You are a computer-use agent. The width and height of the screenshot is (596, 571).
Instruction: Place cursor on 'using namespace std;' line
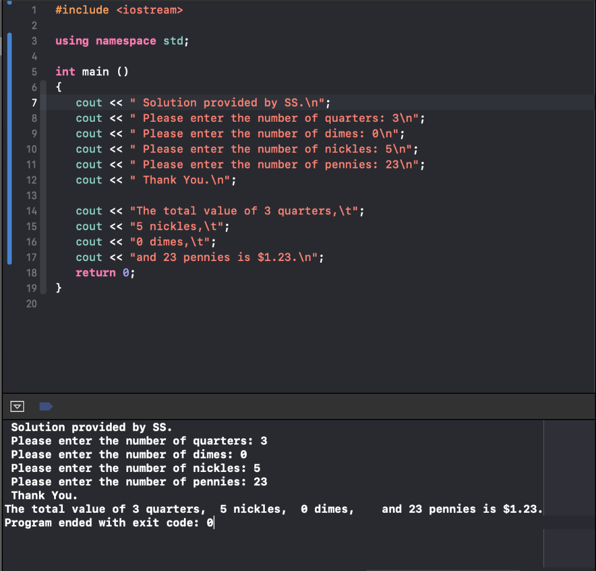click(122, 41)
